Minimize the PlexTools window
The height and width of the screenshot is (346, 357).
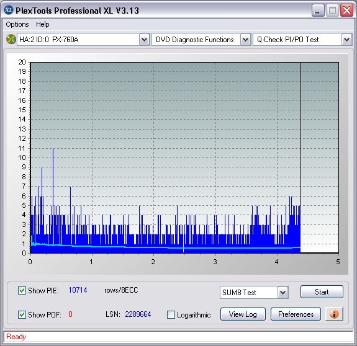click(318, 10)
